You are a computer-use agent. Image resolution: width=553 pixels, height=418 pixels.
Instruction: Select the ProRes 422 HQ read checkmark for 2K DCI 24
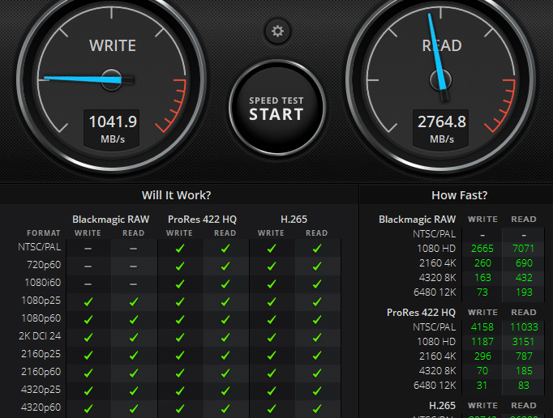tap(225, 337)
